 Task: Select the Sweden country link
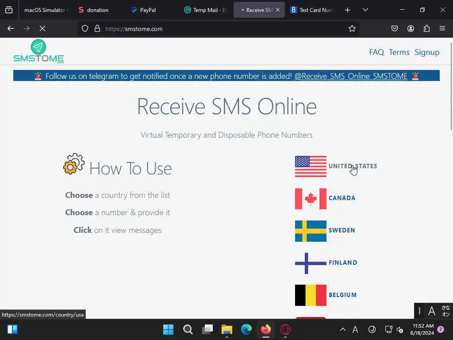click(x=342, y=230)
